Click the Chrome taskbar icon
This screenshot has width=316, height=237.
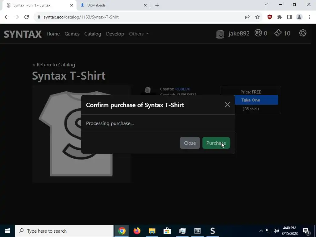(122, 231)
